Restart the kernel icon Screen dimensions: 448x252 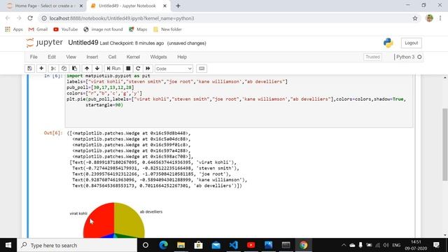[138, 69]
